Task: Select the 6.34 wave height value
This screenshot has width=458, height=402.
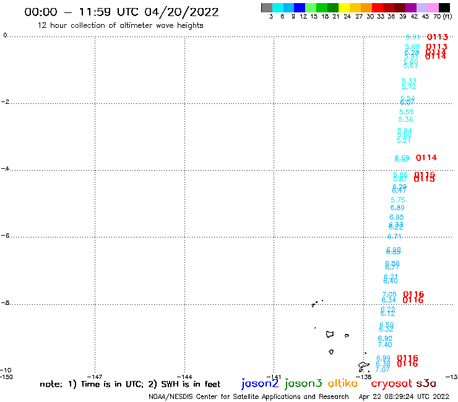Action: coord(389,300)
